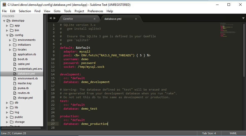246x136 pixels.
Task: Click the locales folder icon
Action: click(x=14, y=49)
